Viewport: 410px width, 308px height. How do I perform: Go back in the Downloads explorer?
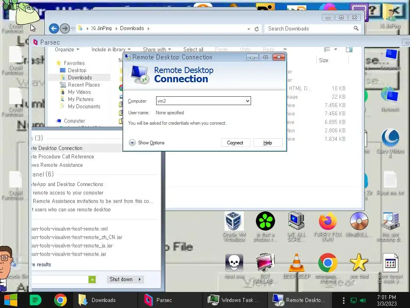(x=54, y=28)
